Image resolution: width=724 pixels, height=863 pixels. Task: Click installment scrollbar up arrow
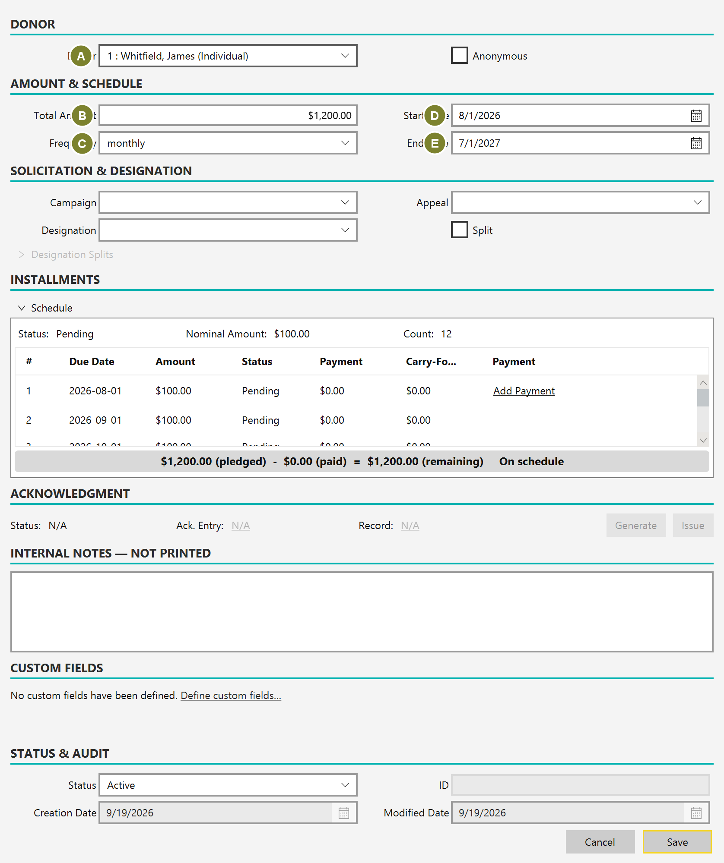coord(703,383)
